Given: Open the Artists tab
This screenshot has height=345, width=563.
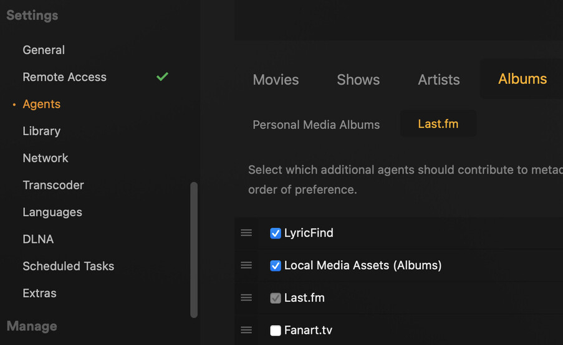Looking at the screenshot, I should tap(439, 80).
